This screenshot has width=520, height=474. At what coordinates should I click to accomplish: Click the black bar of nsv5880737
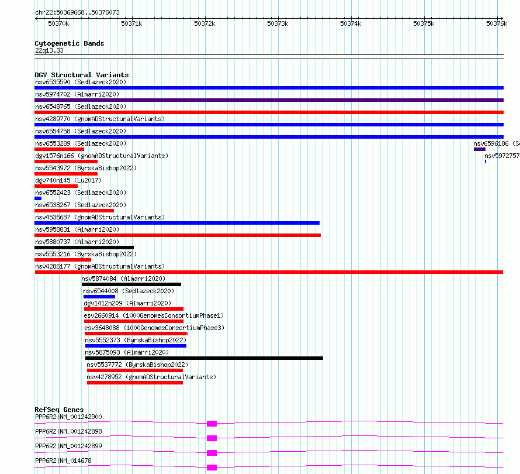point(84,248)
